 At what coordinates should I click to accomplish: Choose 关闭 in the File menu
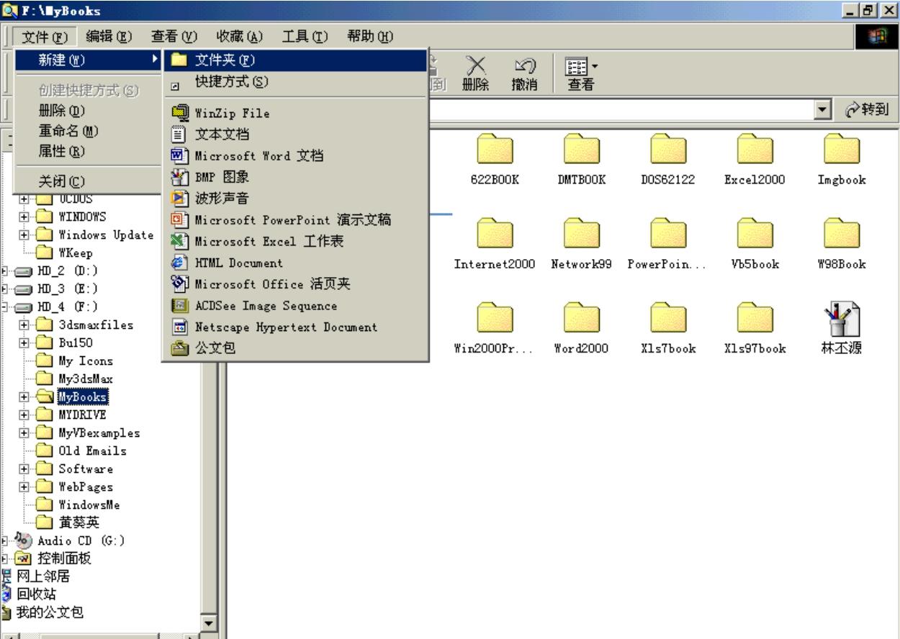point(86,180)
